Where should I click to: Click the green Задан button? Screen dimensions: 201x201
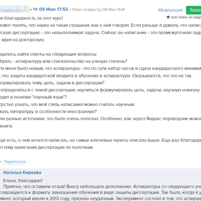pos(193,10)
